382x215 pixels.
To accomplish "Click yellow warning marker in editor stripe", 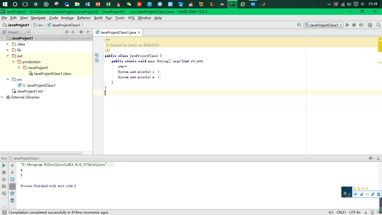I will [380, 63].
